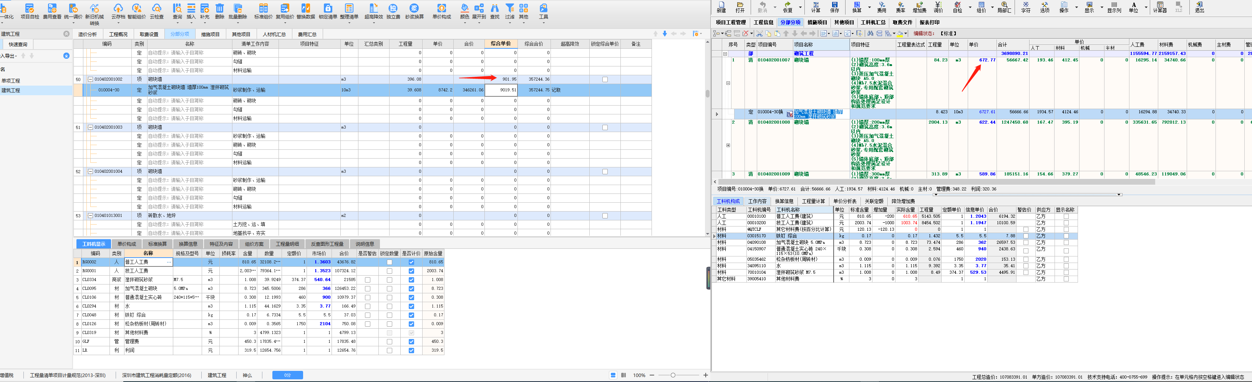Click 综合单价 cell showing 9019.51
1252x382 pixels.
click(x=501, y=90)
